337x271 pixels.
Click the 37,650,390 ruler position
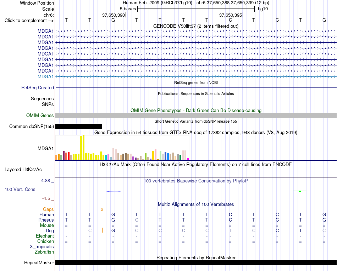(x=114, y=15)
